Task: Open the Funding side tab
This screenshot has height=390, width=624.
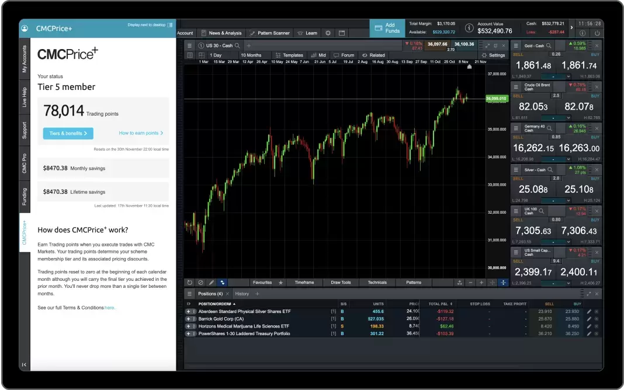Action: click(x=25, y=196)
